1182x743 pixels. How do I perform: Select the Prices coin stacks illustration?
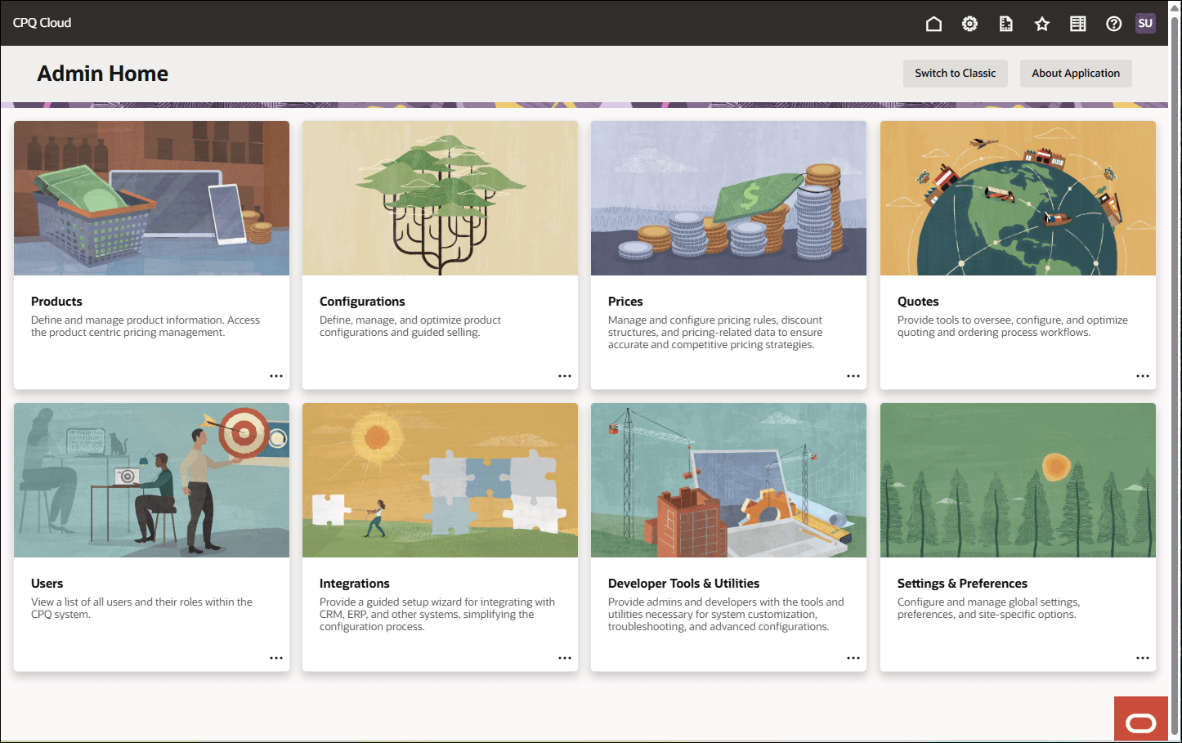click(728, 199)
